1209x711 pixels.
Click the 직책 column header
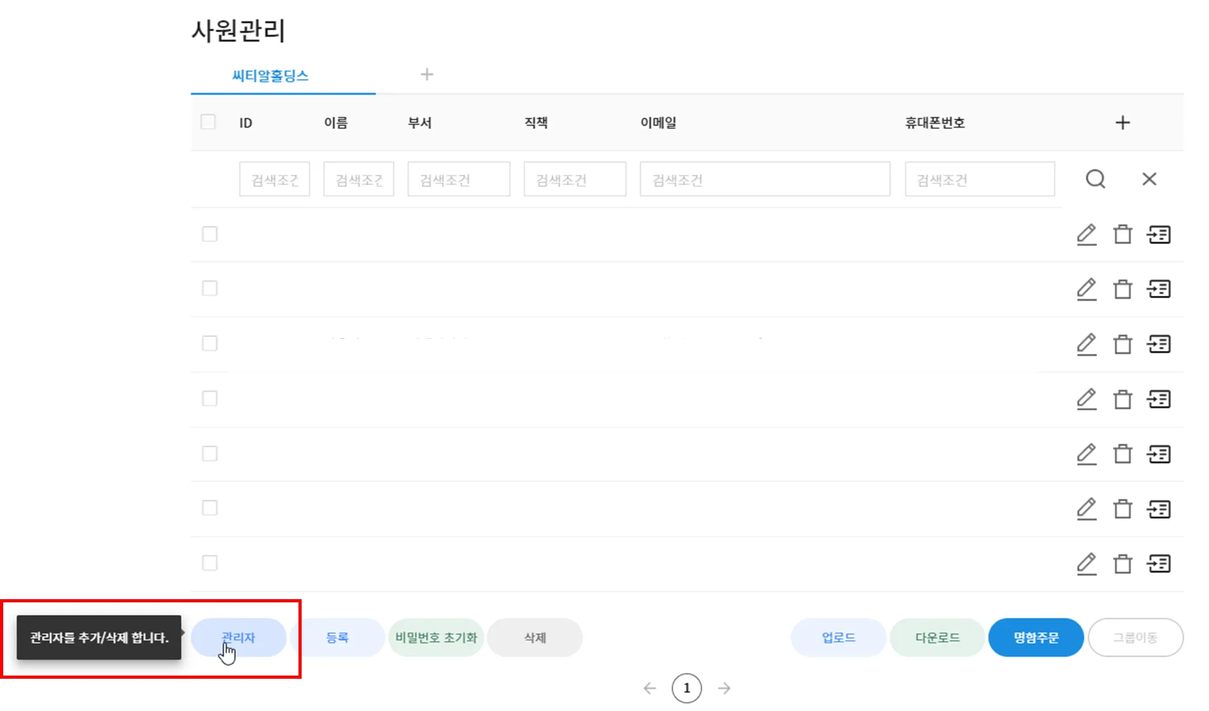pos(536,123)
